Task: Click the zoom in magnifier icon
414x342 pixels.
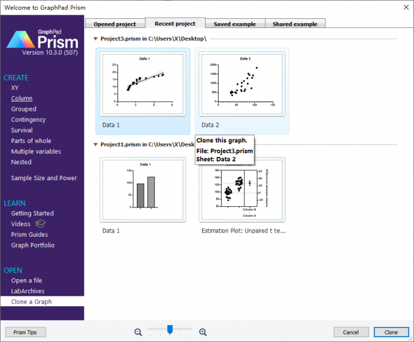Action: [x=203, y=332]
